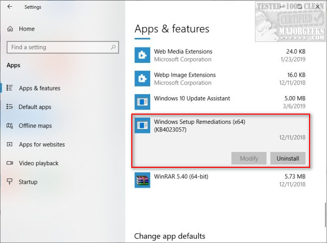
Task: Click the 1/23/2019 install date
Action: (293, 59)
